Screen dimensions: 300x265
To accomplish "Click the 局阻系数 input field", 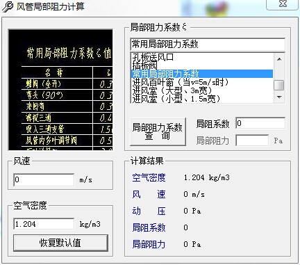I will 260,123.
